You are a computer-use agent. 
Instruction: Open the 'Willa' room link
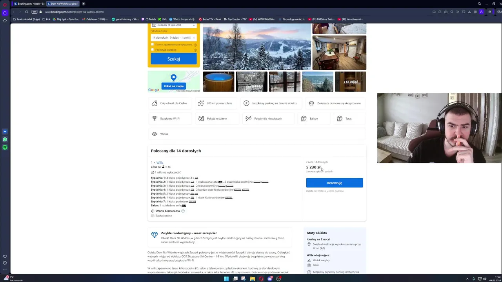(160, 163)
